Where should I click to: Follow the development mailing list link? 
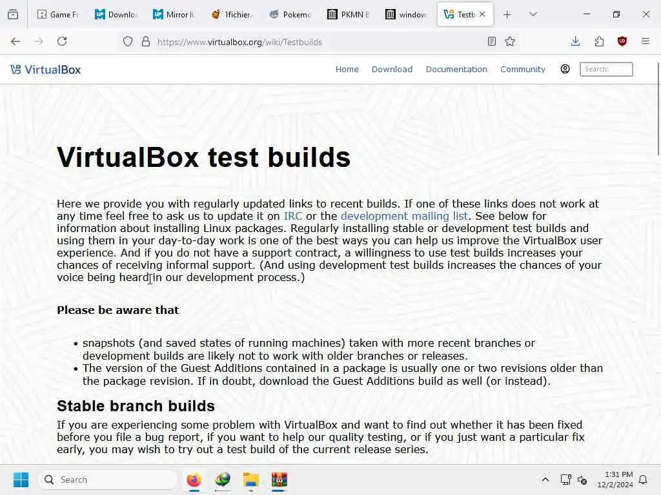[x=404, y=216]
